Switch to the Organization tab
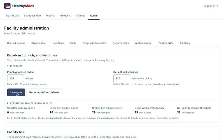 pyautogui.click(x=39, y=43)
